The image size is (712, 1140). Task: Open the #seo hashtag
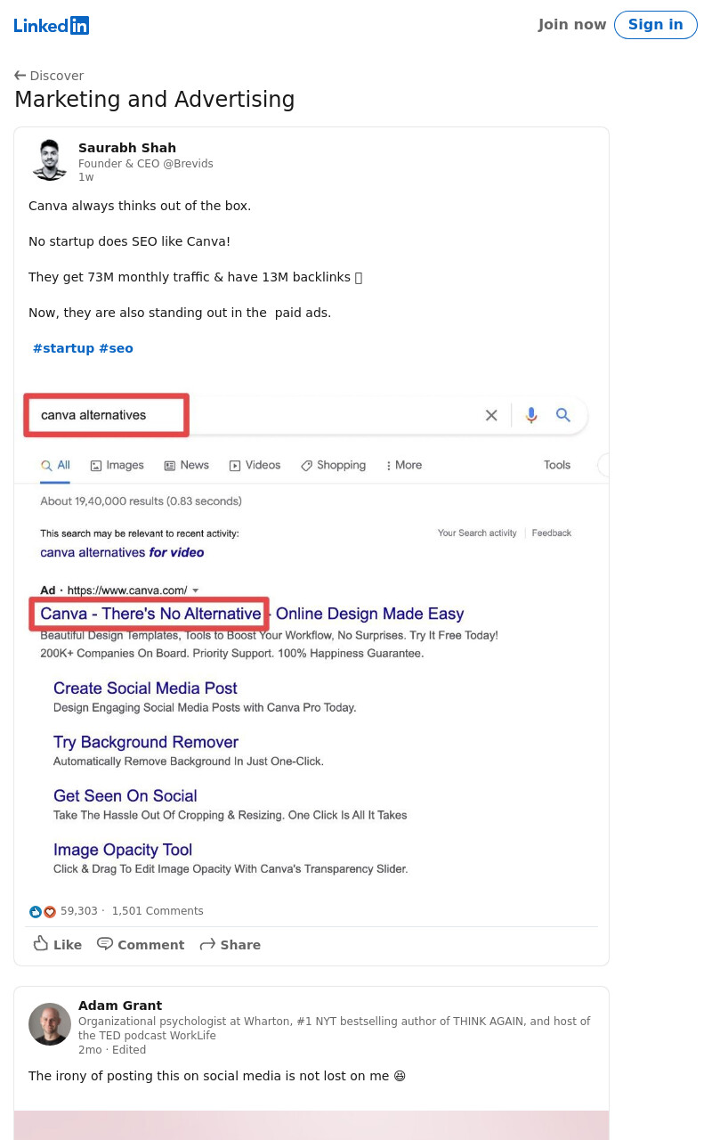[x=116, y=348]
